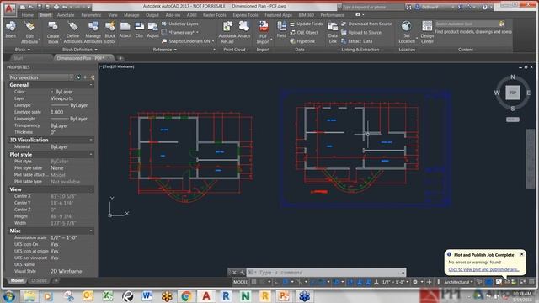Open the Design Center

427,32
